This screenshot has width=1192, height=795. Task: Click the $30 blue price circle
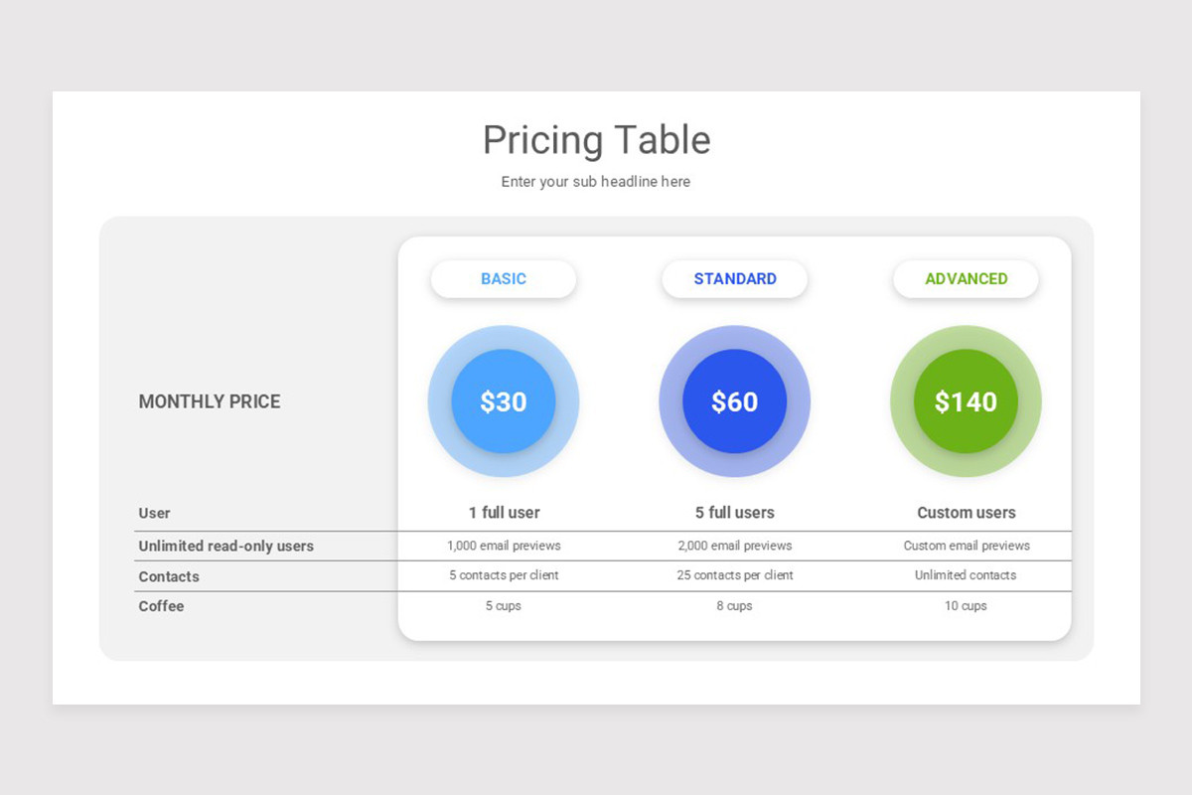[x=504, y=401]
